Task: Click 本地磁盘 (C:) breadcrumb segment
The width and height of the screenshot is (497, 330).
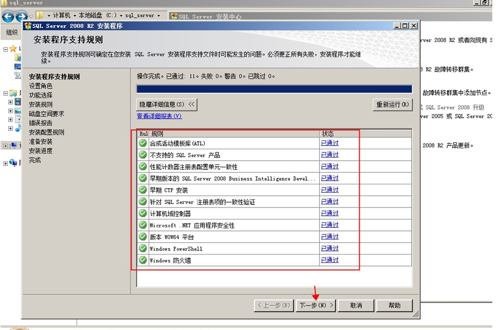Action: pyautogui.click(x=97, y=15)
